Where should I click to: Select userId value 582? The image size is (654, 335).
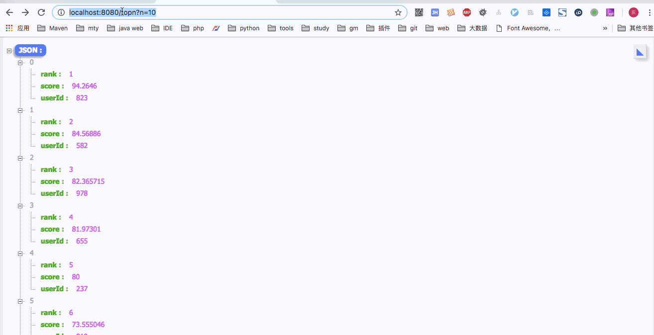point(82,146)
